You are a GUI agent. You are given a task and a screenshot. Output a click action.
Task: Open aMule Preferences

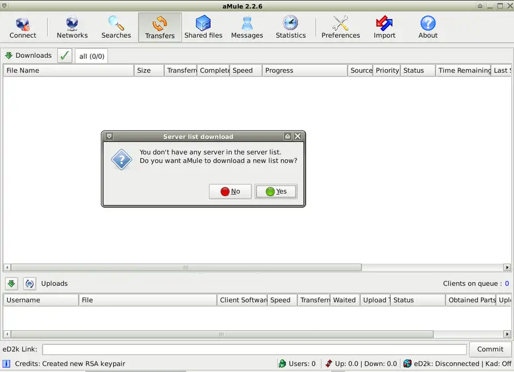341,28
